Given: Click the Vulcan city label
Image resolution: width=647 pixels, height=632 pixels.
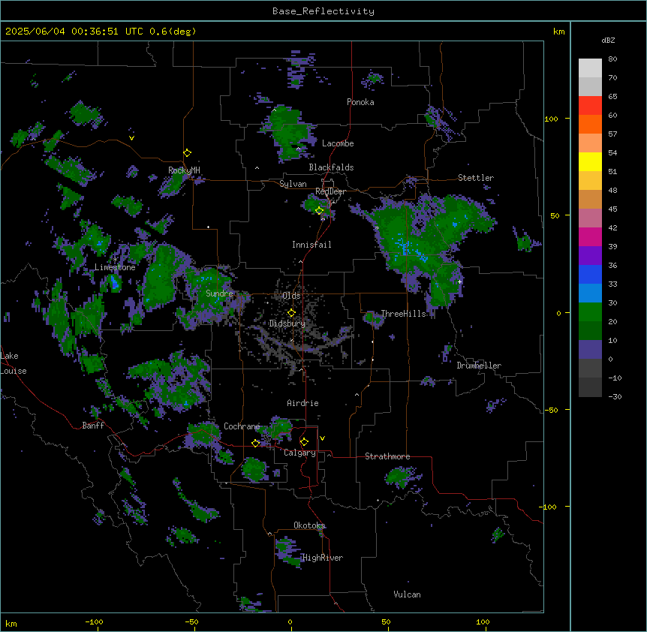Looking at the screenshot, I should [407, 594].
